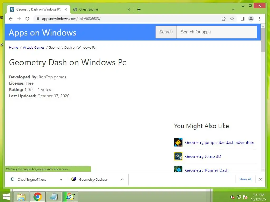This screenshot has height=202, width=270.
Task: Click the address bar URL
Action: click(x=71, y=19)
